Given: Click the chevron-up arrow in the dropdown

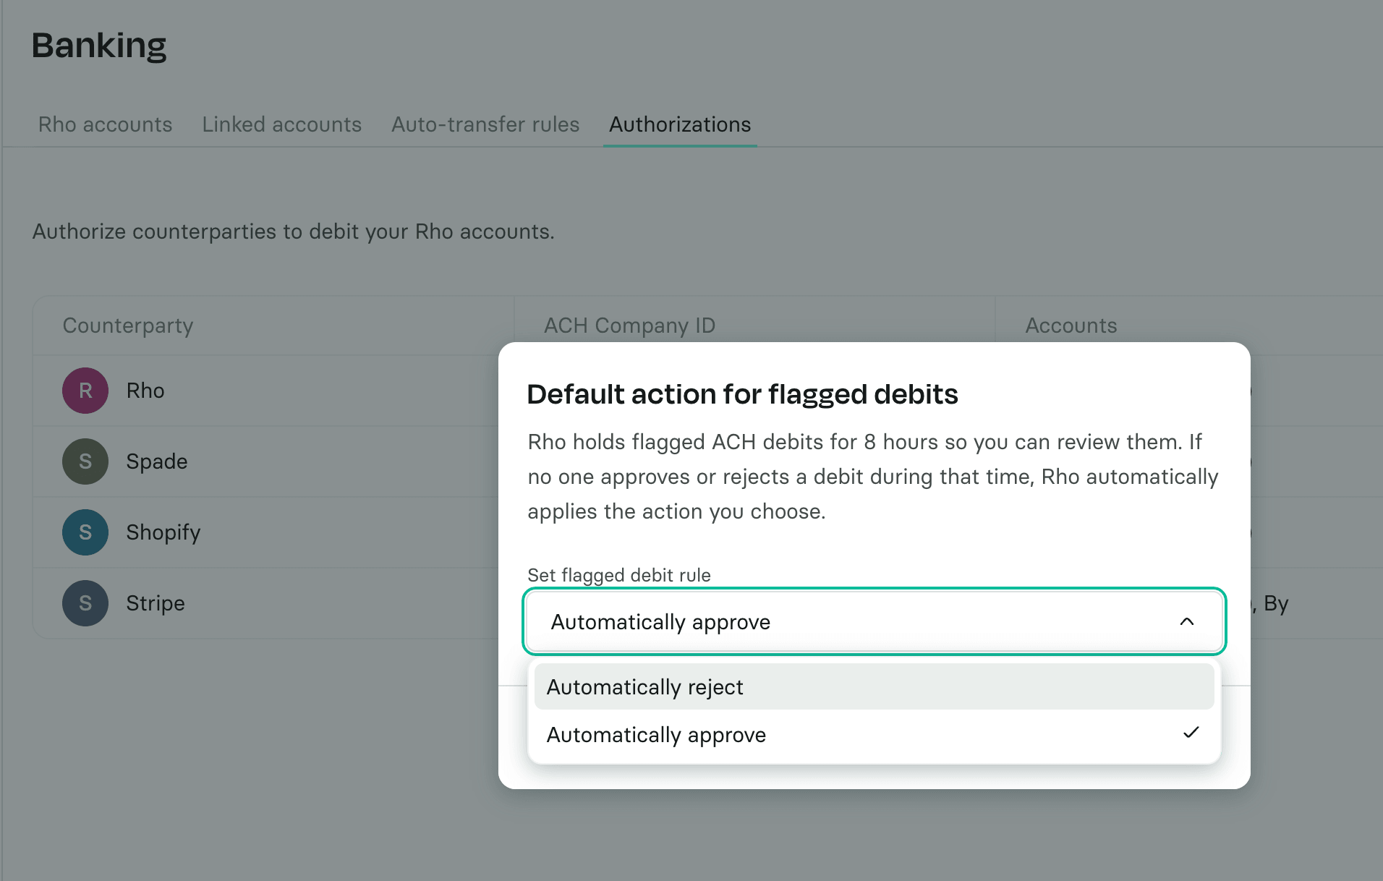Looking at the screenshot, I should click(1187, 622).
